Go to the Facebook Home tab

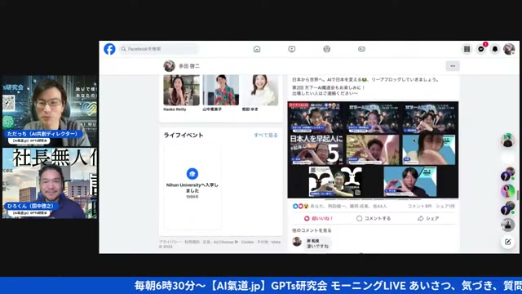pyautogui.click(x=257, y=49)
